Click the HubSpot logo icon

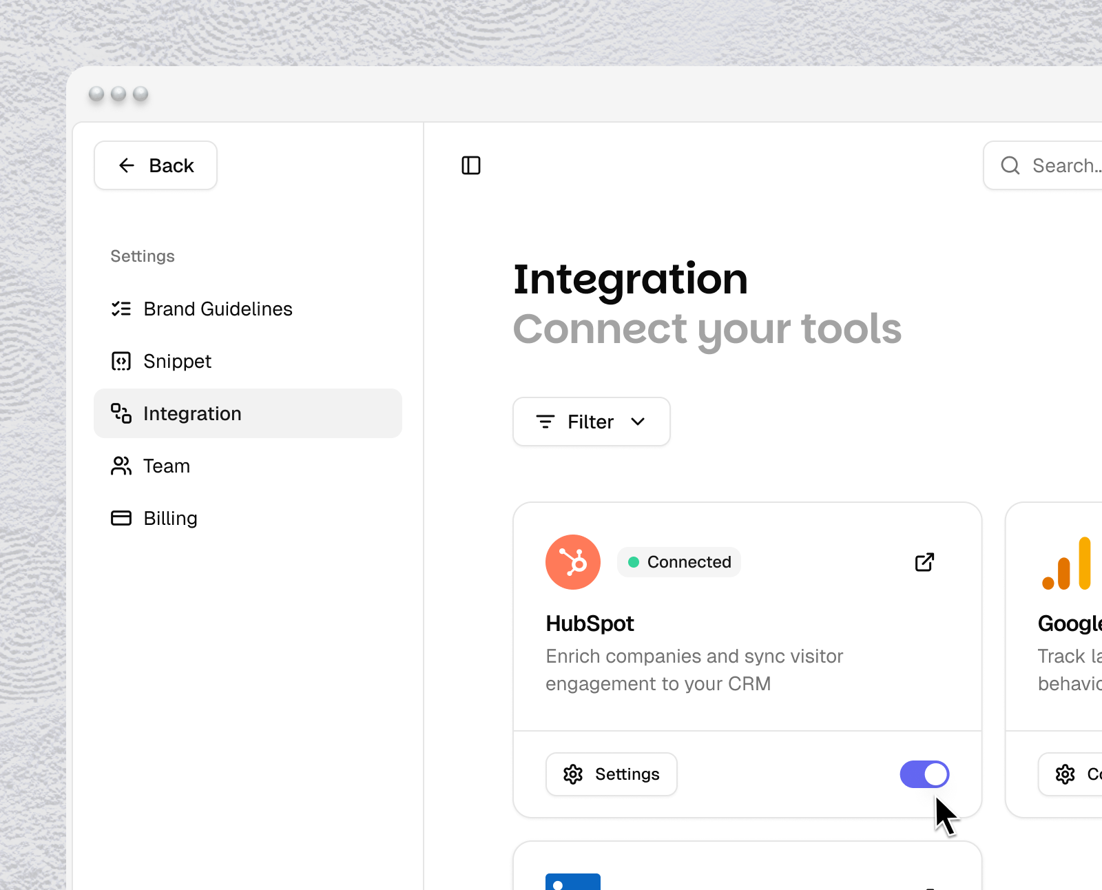tap(573, 562)
